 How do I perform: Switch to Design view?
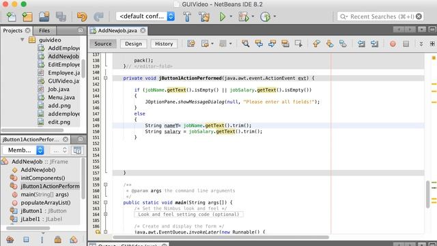tap(133, 44)
